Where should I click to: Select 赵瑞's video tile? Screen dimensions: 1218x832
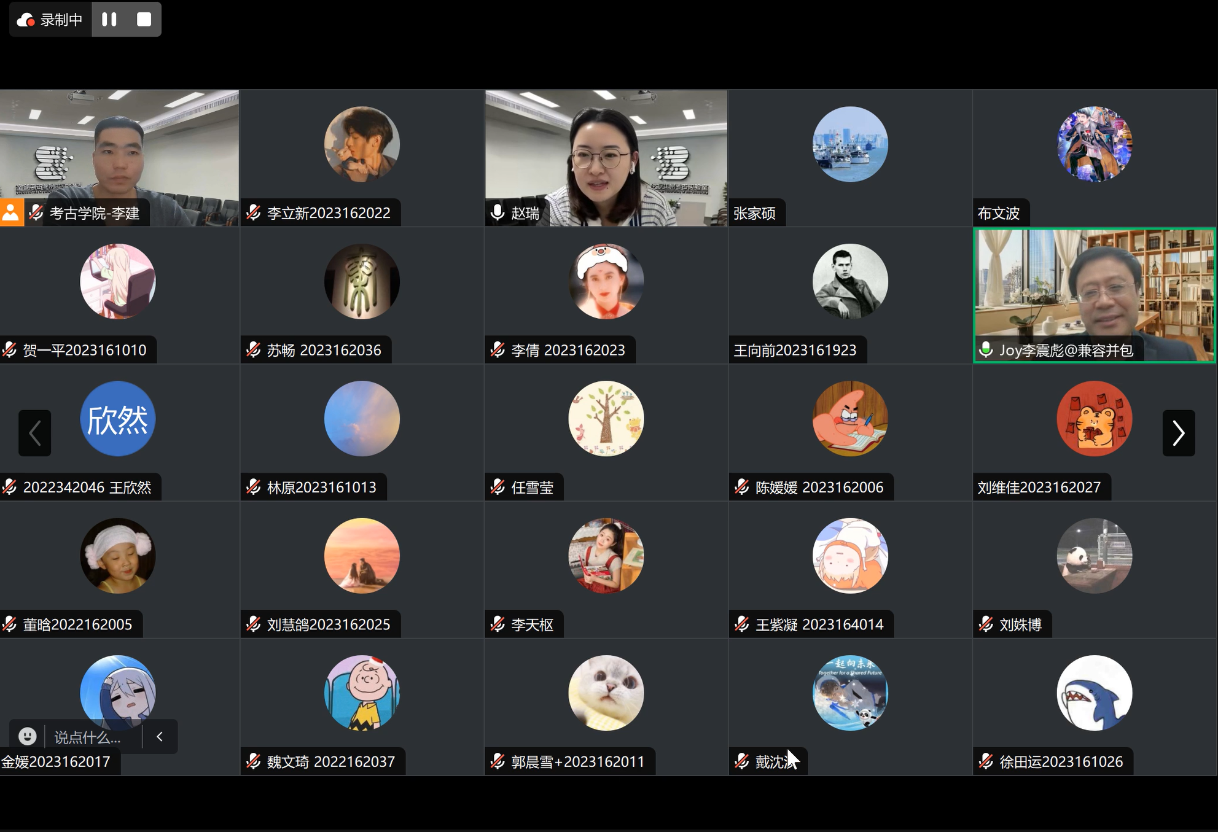[606, 158]
